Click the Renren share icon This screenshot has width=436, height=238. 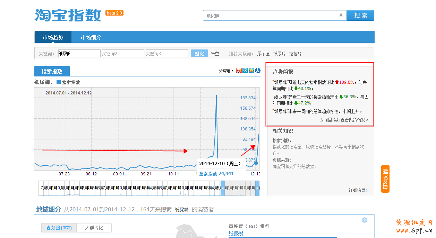pyautogui.click(x=258, y=71)
